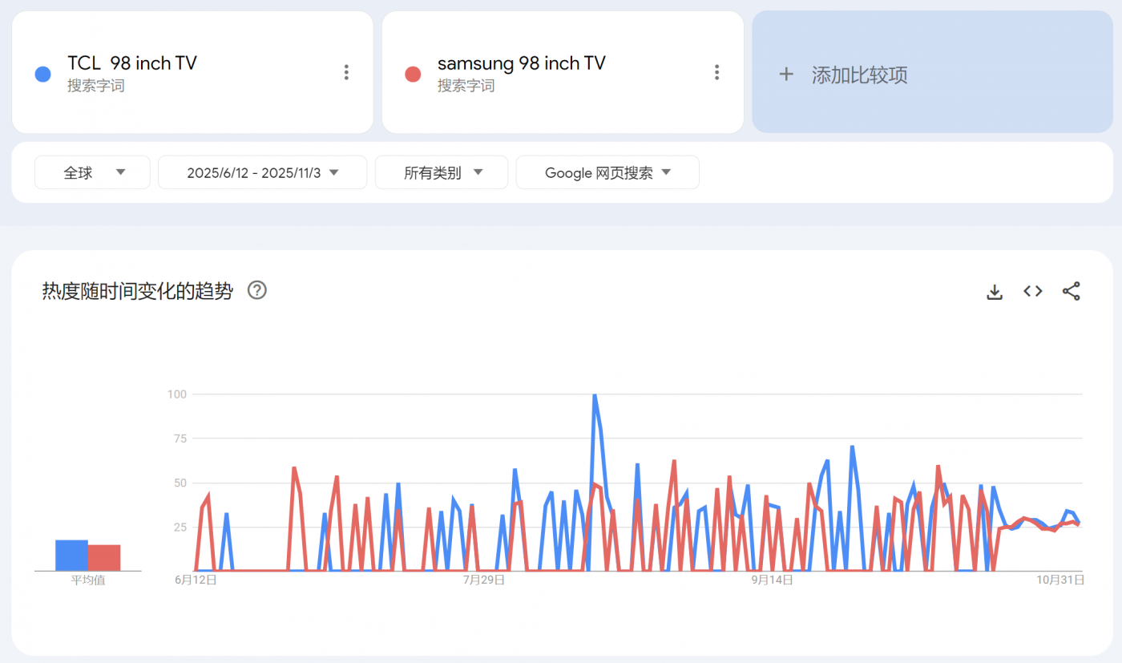Screen dimensions: 1122x663
Task: Expand the 所有类别 category dropdown
Action: click(x=442, y=172)
